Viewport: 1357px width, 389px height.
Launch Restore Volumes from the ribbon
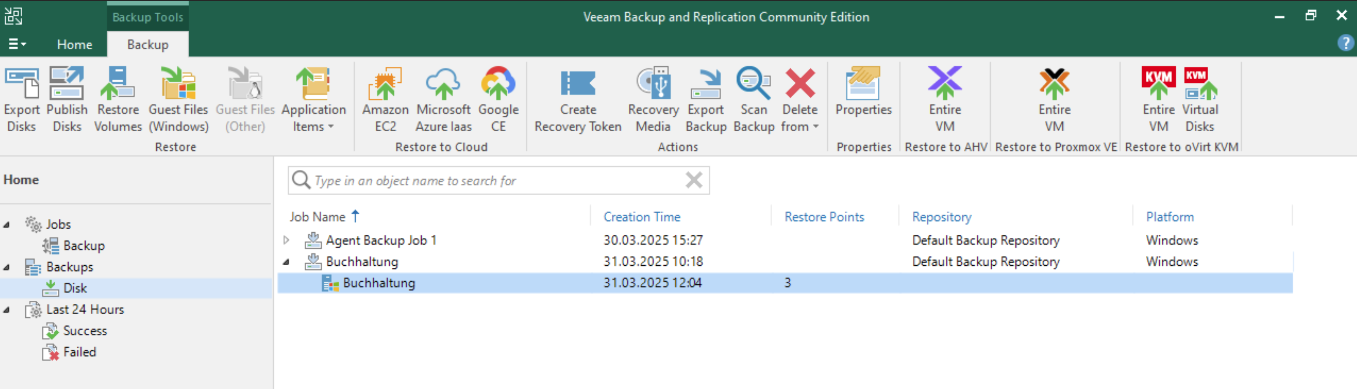click(118, 99)
